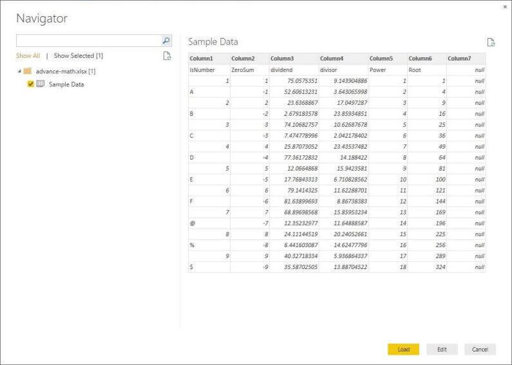Click refresh icon in the navigation pane
The width and height of the screenshot is (512, 365).
167,56
